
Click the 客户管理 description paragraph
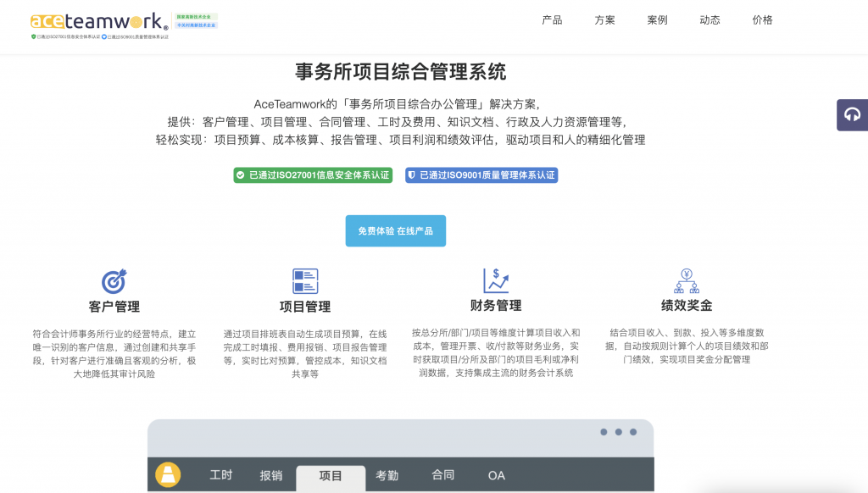[114, 354]
